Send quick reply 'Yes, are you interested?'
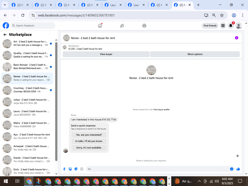Screen dimensions: 248x186 pos(89,135)
